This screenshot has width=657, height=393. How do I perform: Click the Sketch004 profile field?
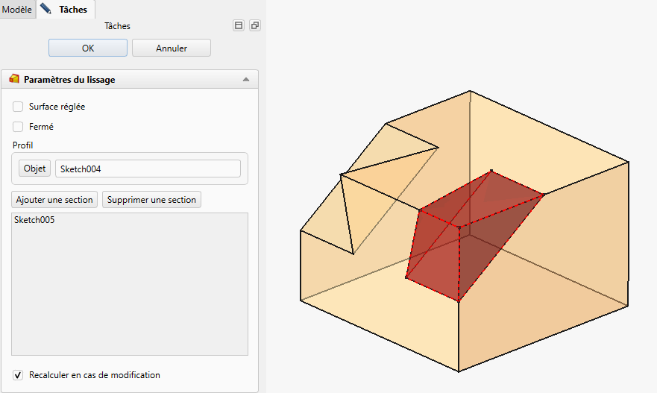coord(148,169)
